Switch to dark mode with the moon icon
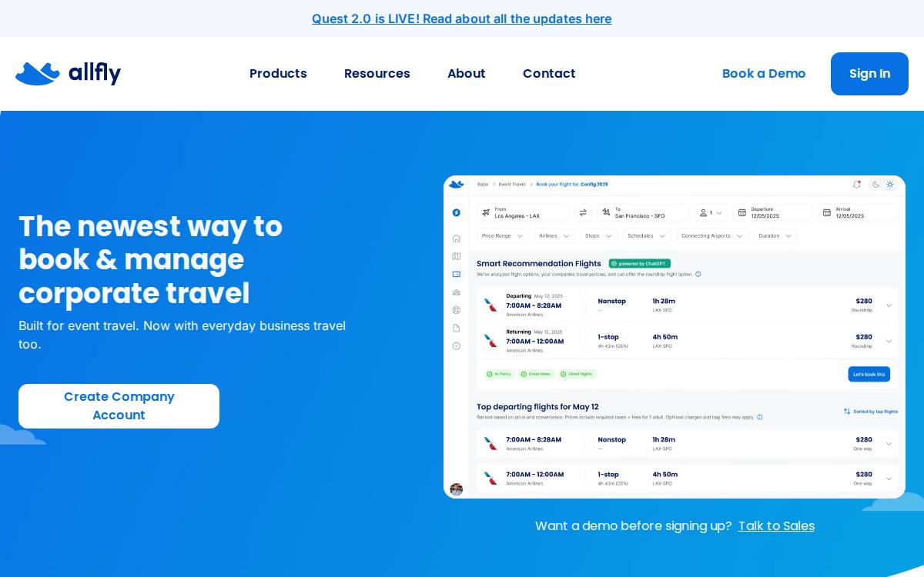 [x=876, y=185]
